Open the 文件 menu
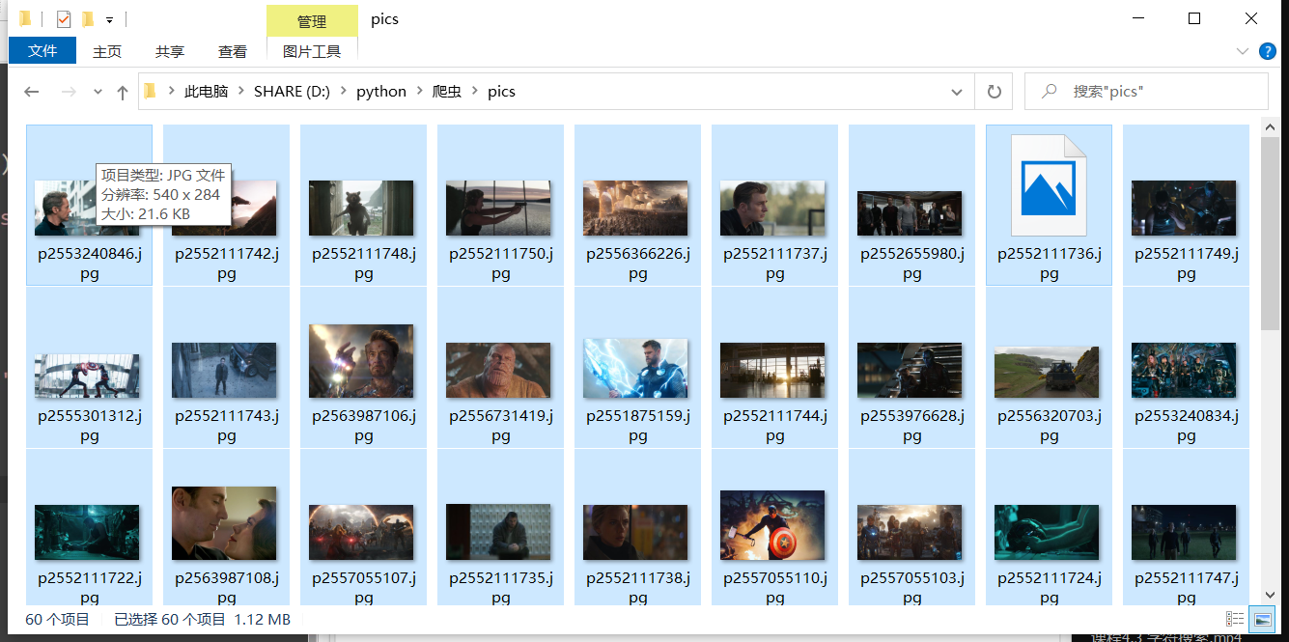The width and height of the screenshot is (1289, 642). [x=42, y=51]
